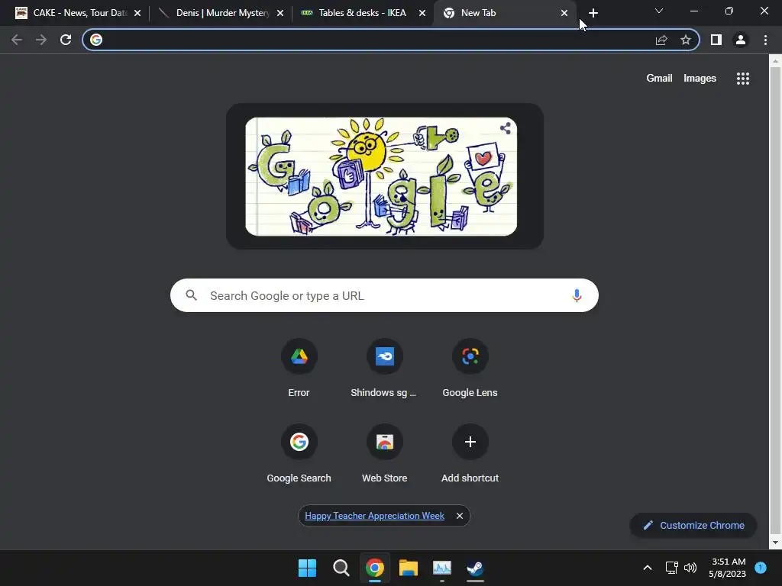The height and width of the screenshot is (586, 782).
Task: Click magnifier icon in Google search box
Action: tap(192, 295)
